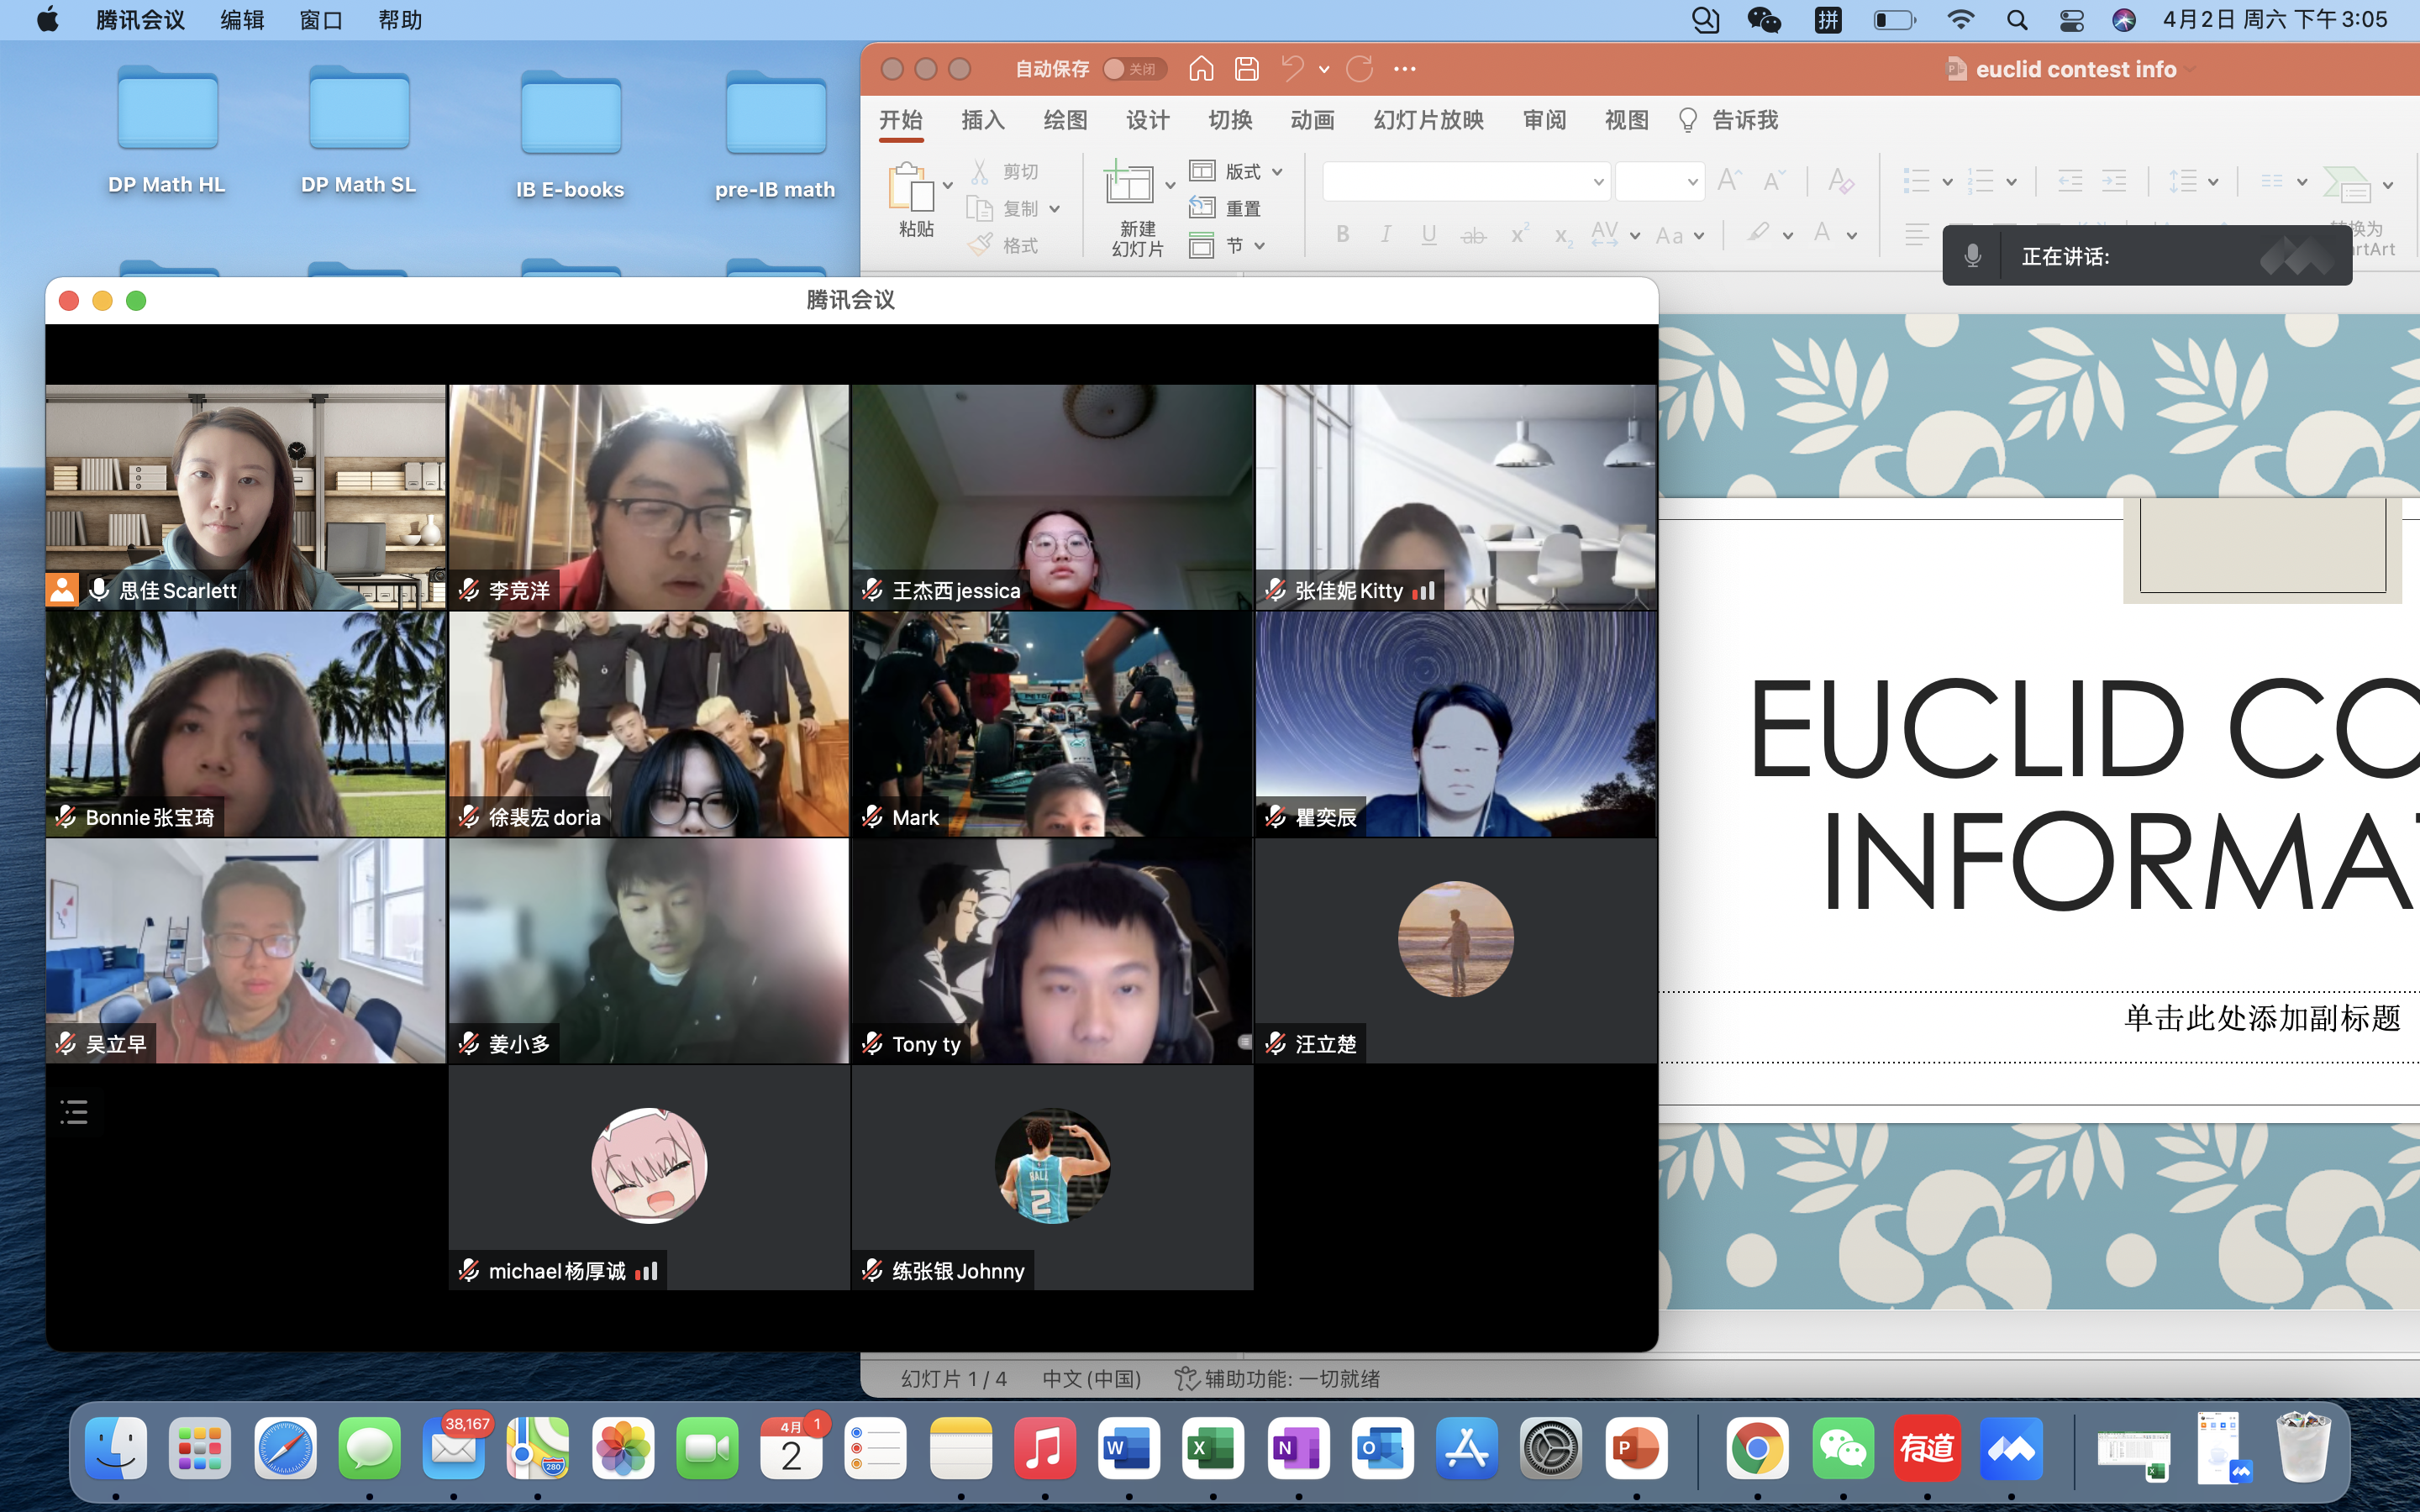Toggle underline formatting in ribbon

(x=1429, y=235)
